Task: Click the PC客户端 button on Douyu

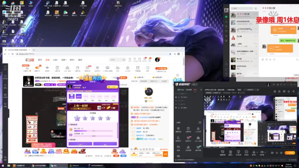Action: click(161, 68)
